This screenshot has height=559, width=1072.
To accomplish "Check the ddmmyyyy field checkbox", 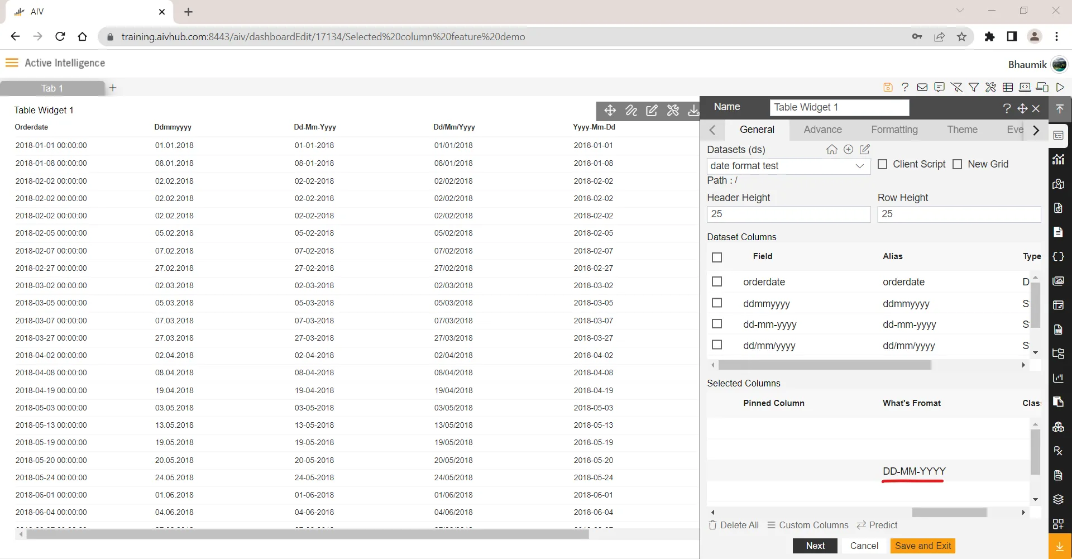I will tap(717, 303).
